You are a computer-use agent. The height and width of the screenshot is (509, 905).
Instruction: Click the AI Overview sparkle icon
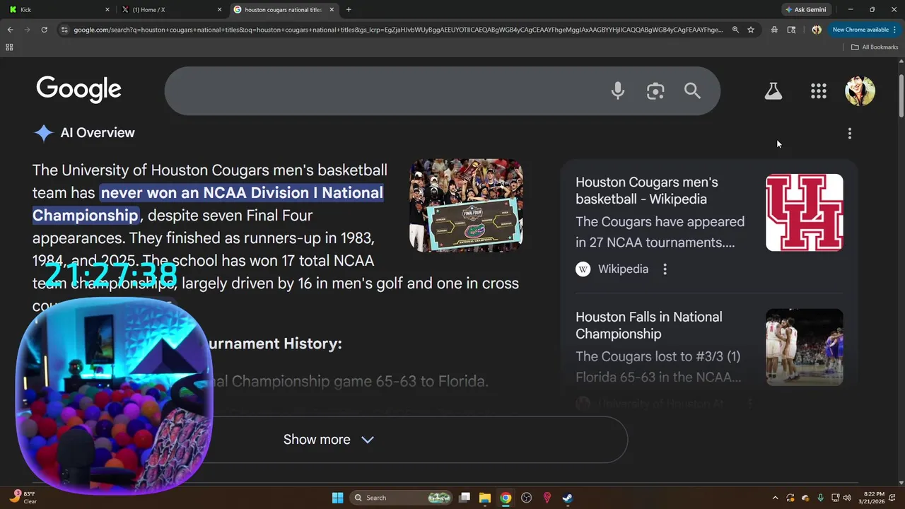[44, 133]
